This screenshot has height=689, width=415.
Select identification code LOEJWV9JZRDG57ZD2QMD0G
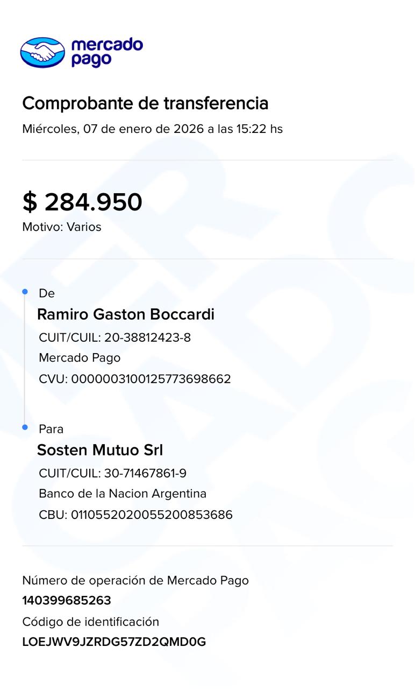tap(114, 642)
